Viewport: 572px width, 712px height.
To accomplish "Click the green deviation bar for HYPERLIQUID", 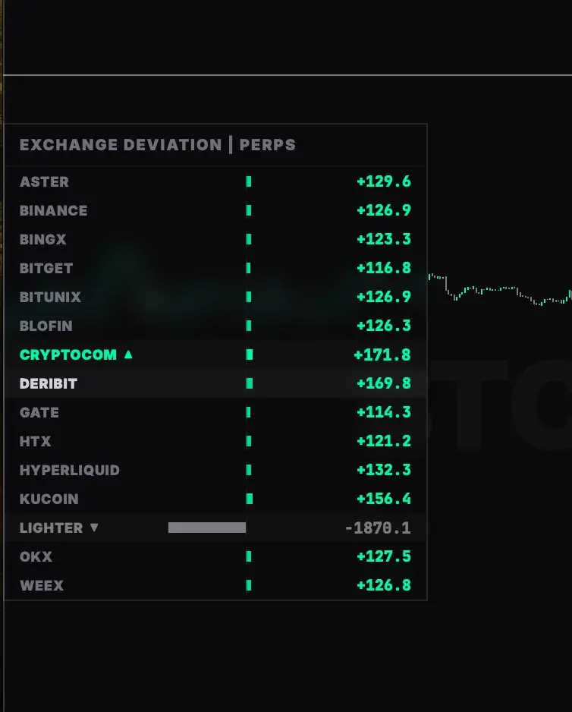I will (x=248, y=470).
